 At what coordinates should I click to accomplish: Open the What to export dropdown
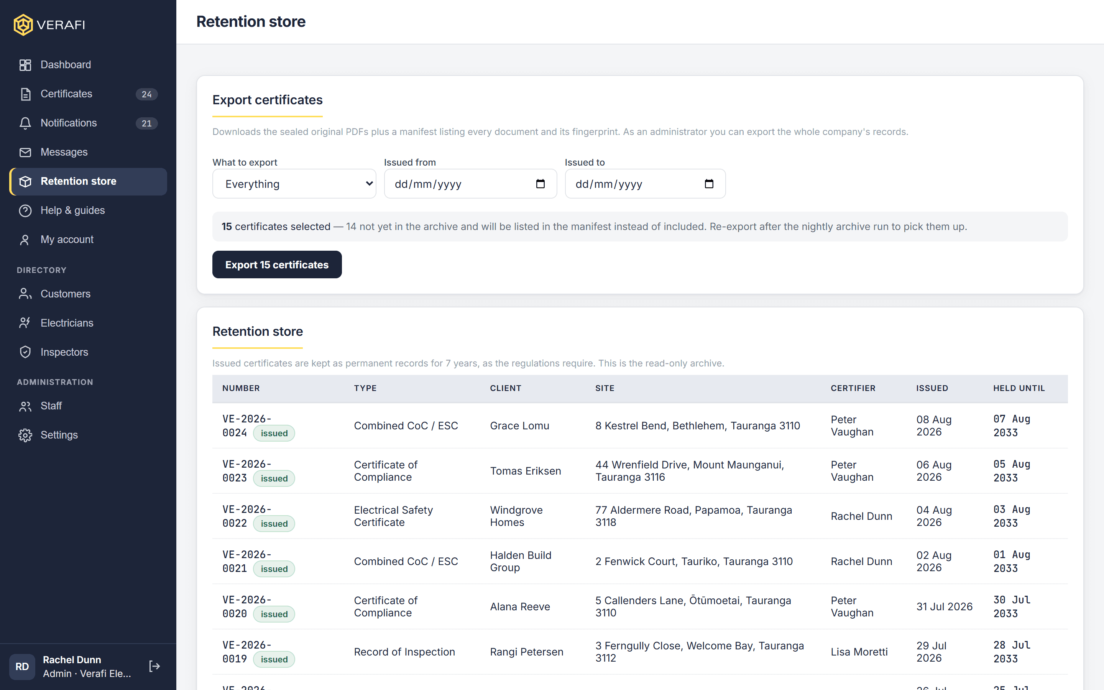tap(294, 184)
